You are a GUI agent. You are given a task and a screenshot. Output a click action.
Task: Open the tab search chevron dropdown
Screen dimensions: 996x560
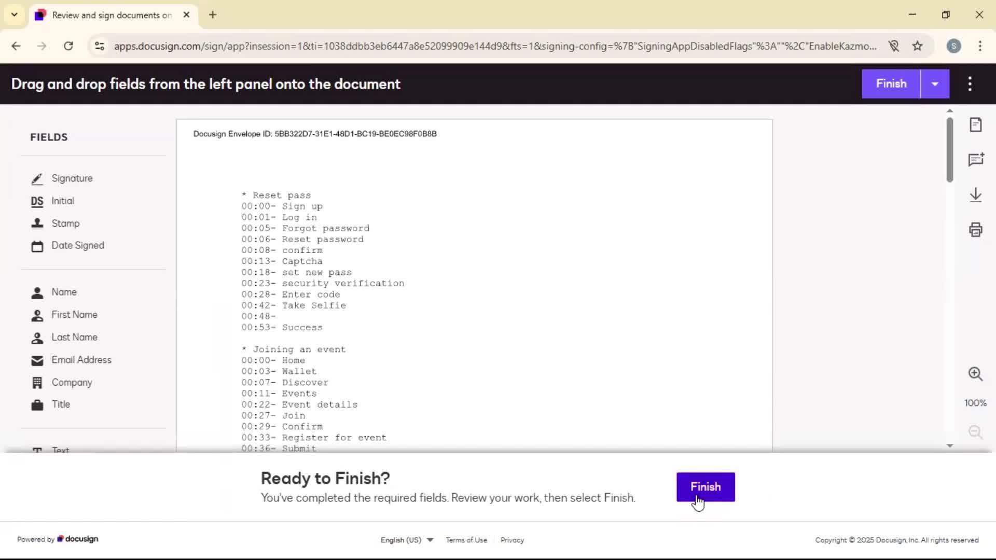(15, 15)
